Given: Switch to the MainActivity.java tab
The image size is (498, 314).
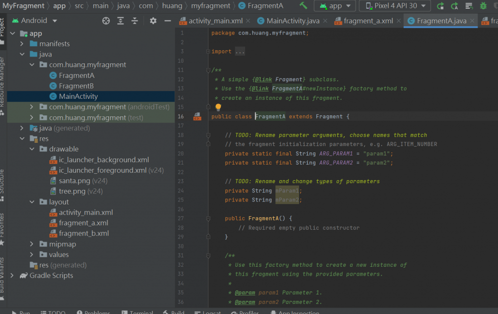Looking at the screenshot, I should coord(293,21).
